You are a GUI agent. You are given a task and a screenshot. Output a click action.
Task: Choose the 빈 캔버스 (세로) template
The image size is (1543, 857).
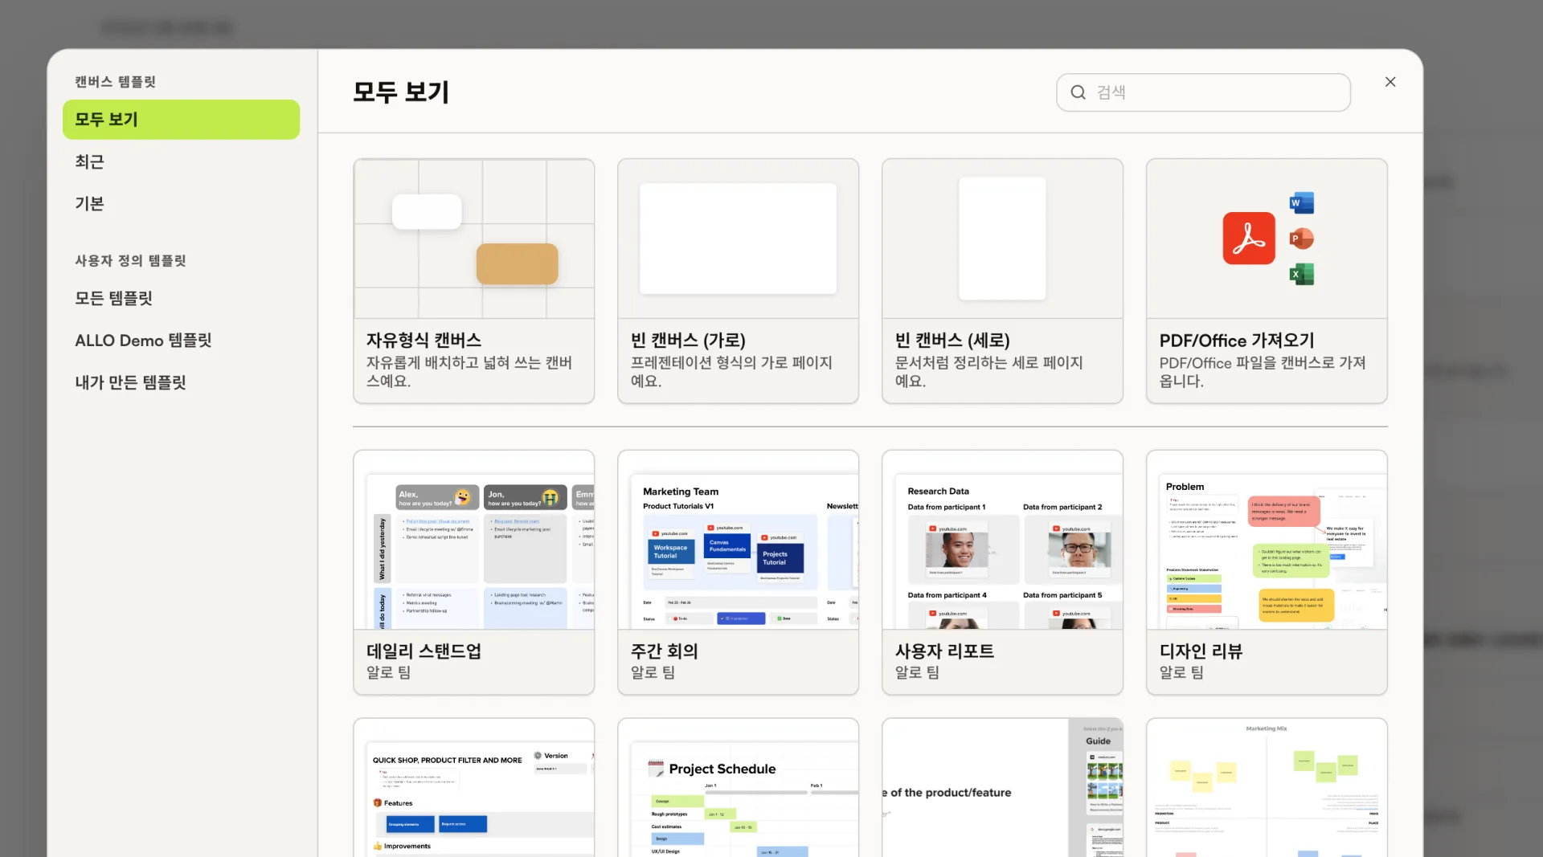pos(1002,281)
